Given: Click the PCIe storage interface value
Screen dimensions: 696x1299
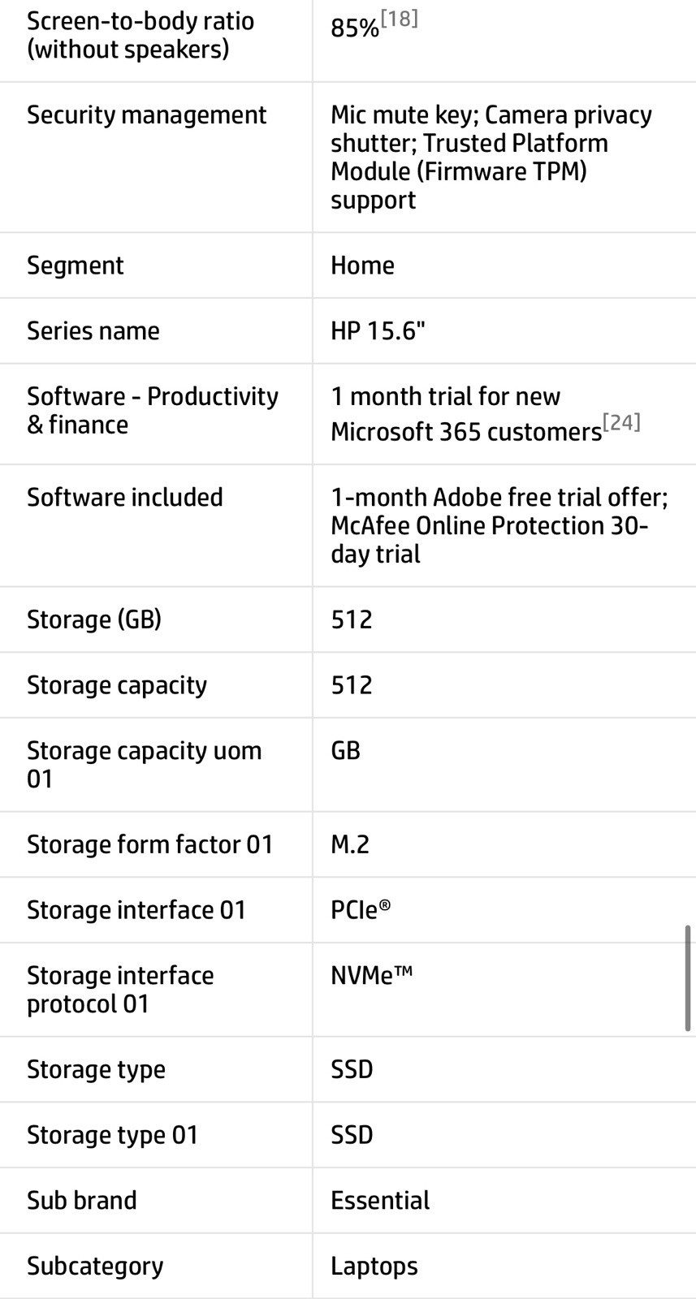Looking at the screenshot, I should 361,911.
